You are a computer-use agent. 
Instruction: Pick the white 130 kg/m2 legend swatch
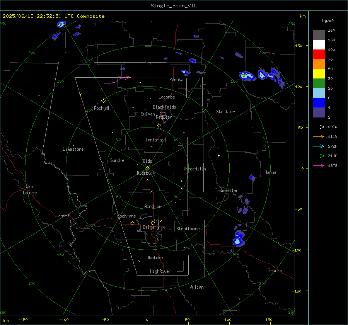(x=319, y=45)
